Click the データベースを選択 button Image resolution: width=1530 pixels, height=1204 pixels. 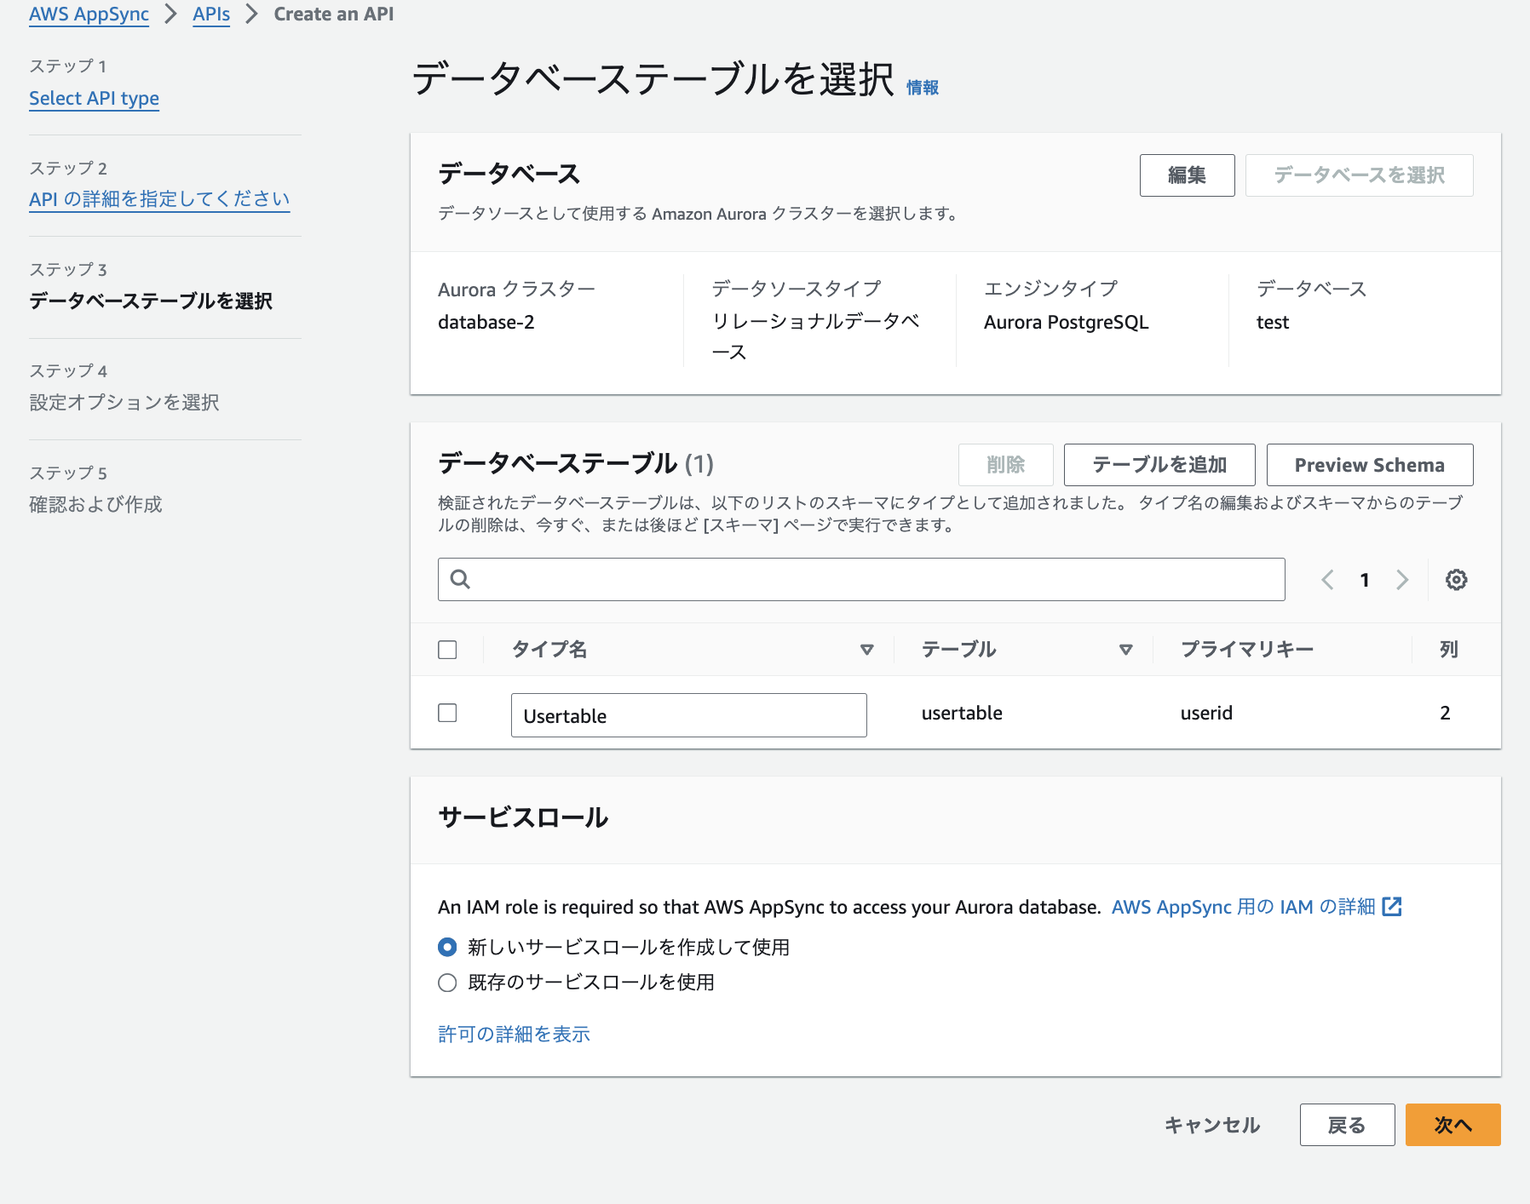click(1359, 175)
